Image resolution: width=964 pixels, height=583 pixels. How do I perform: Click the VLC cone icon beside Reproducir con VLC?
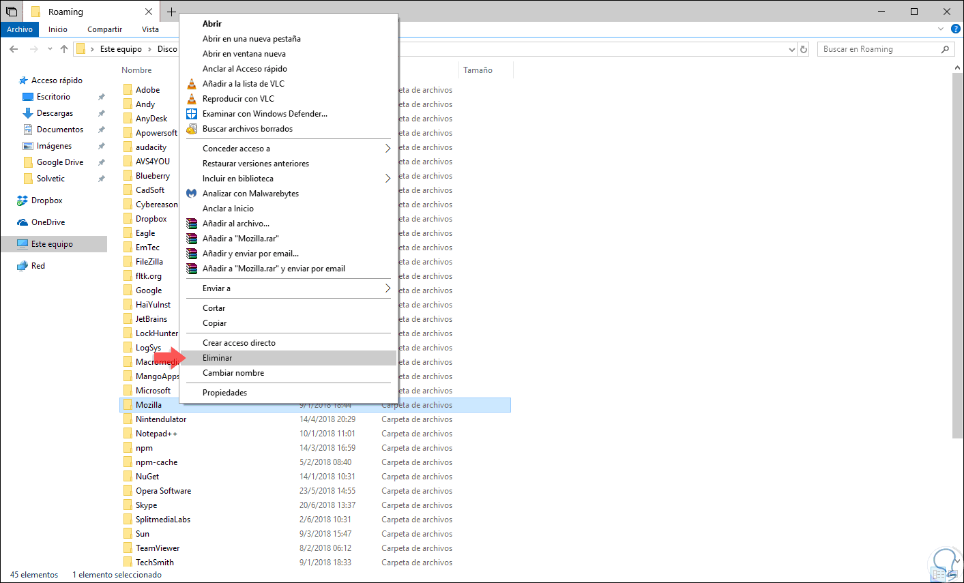[192, 99]
